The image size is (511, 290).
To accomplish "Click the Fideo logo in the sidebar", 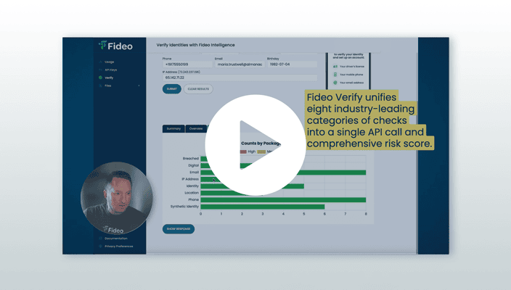I will coord(115,46).
